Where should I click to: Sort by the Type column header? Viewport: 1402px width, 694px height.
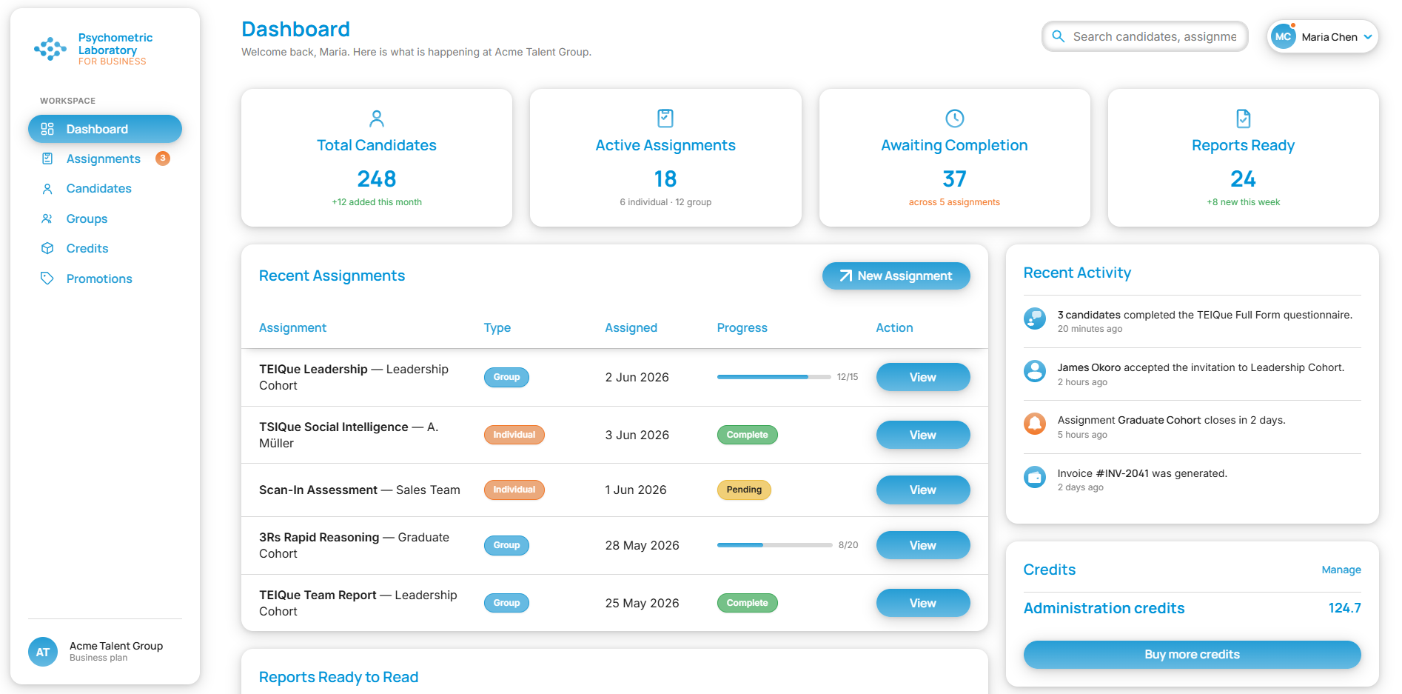(497, 327)
